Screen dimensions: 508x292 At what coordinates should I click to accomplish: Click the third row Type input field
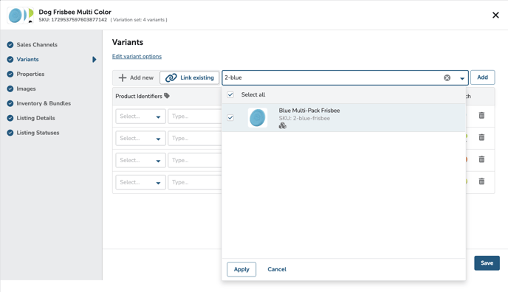pos(195,161)
